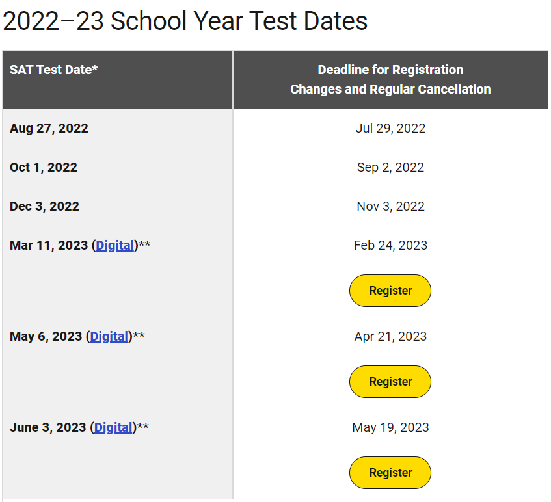The height and width of the screenshot is (502, 551).
Task: Click the 2022–23 School Year Test Dates heading
Action: pyautogui.click(x=185, y=21)
